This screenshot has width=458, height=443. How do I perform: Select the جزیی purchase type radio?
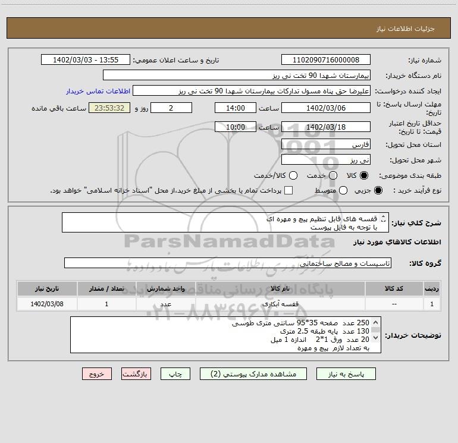pyautogui.click(x=378, y=190)
